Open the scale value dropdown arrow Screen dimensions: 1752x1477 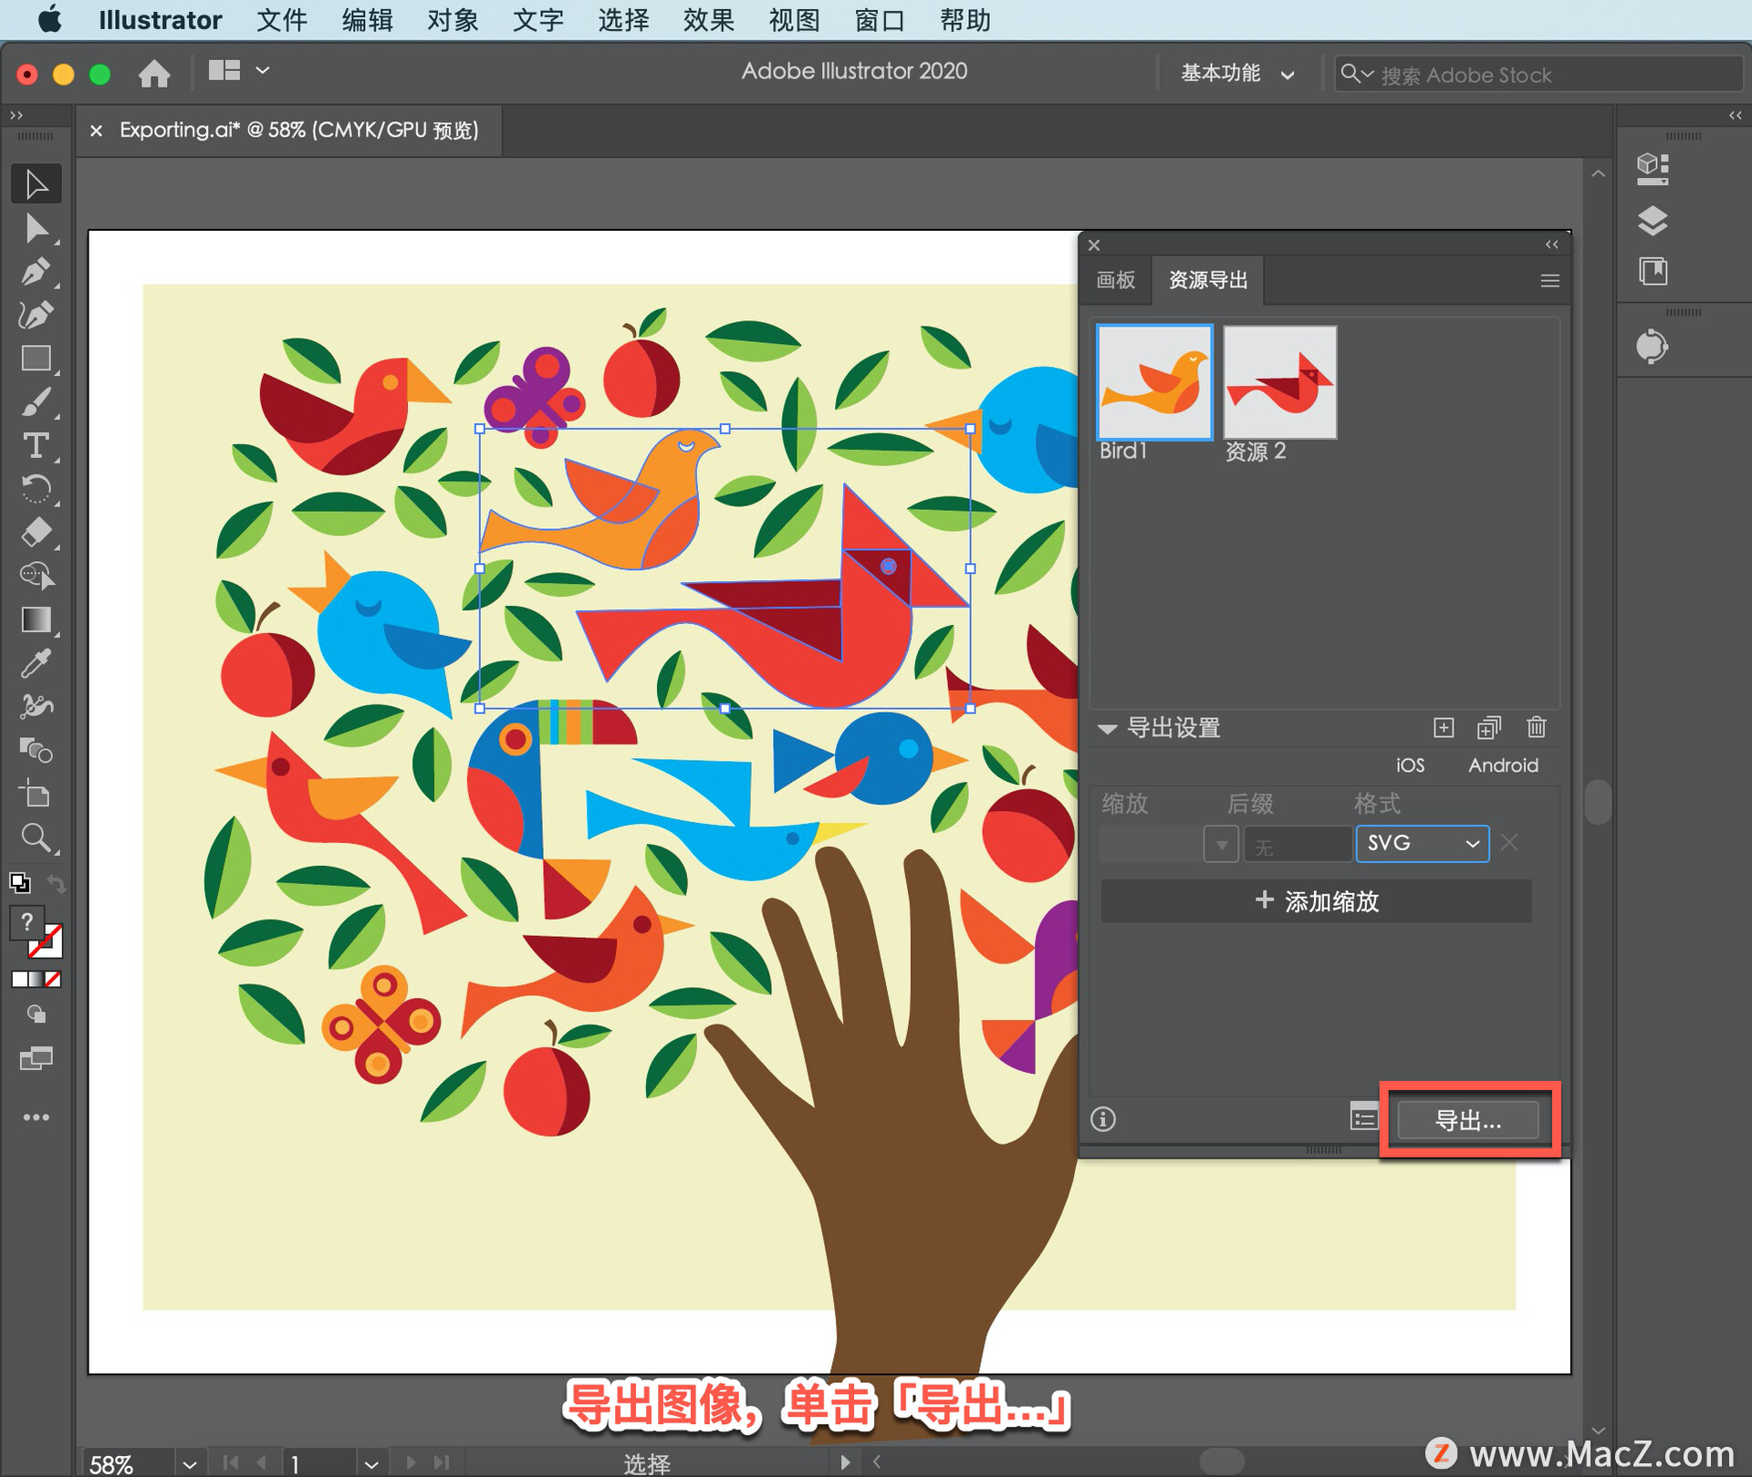point(1221,844)
